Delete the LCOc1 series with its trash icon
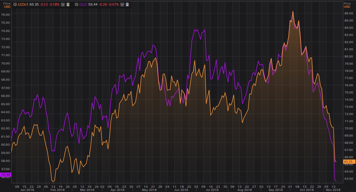The image size is (356, 192). (68, 5)
